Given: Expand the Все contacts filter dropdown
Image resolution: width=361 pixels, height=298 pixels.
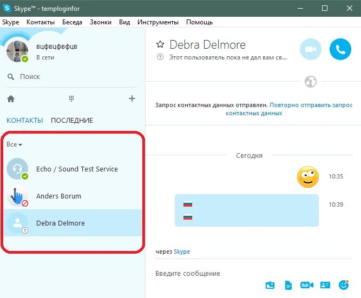Looking at the screenshot, I should [x=14, y=144].
